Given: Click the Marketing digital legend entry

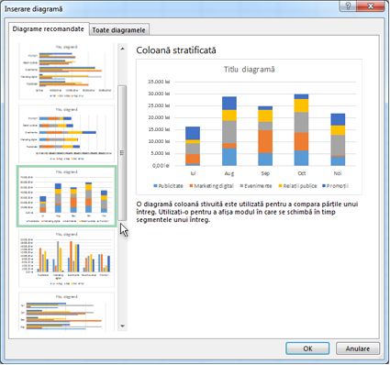Looking at the screenshot, I should pos(212,186).
